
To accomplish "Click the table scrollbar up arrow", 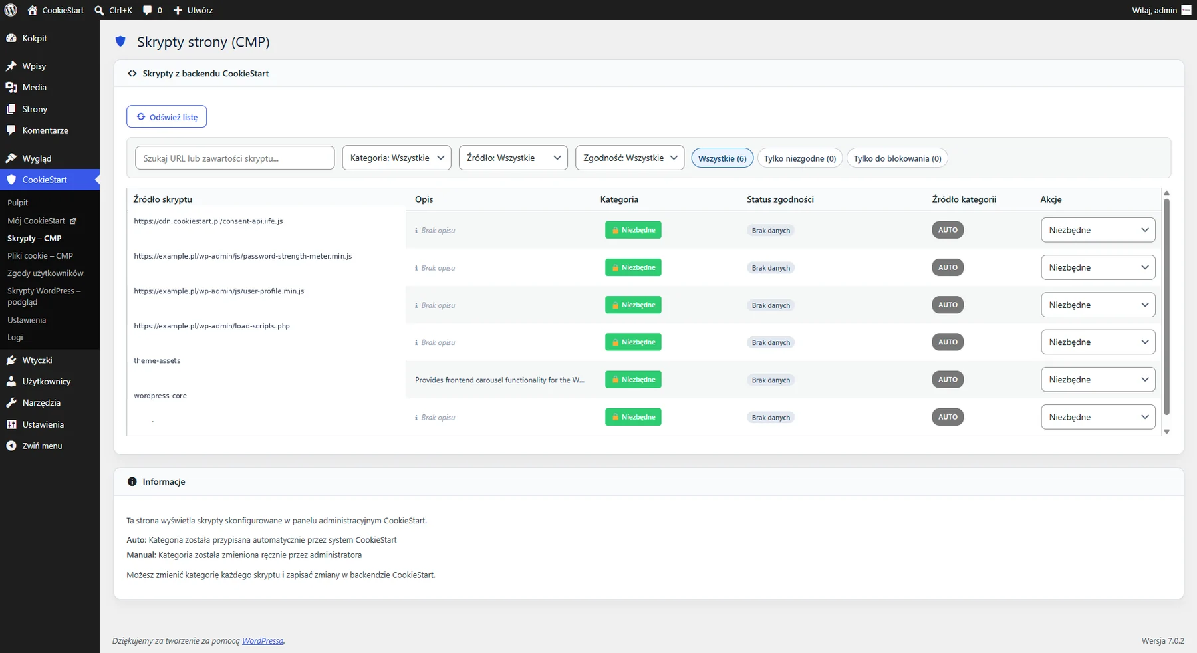I will [1166, 193].
